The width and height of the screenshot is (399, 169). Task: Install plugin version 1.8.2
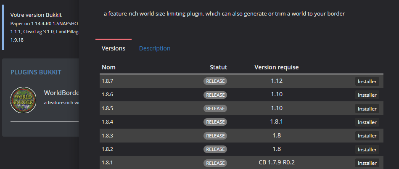pyautogui.click(x=367, y=149)
